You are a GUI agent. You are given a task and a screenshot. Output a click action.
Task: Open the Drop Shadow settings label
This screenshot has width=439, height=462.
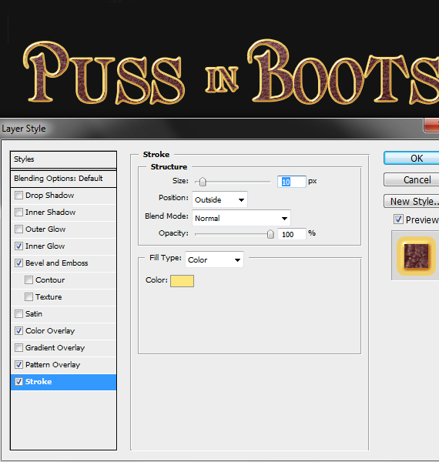coord(49,196)
